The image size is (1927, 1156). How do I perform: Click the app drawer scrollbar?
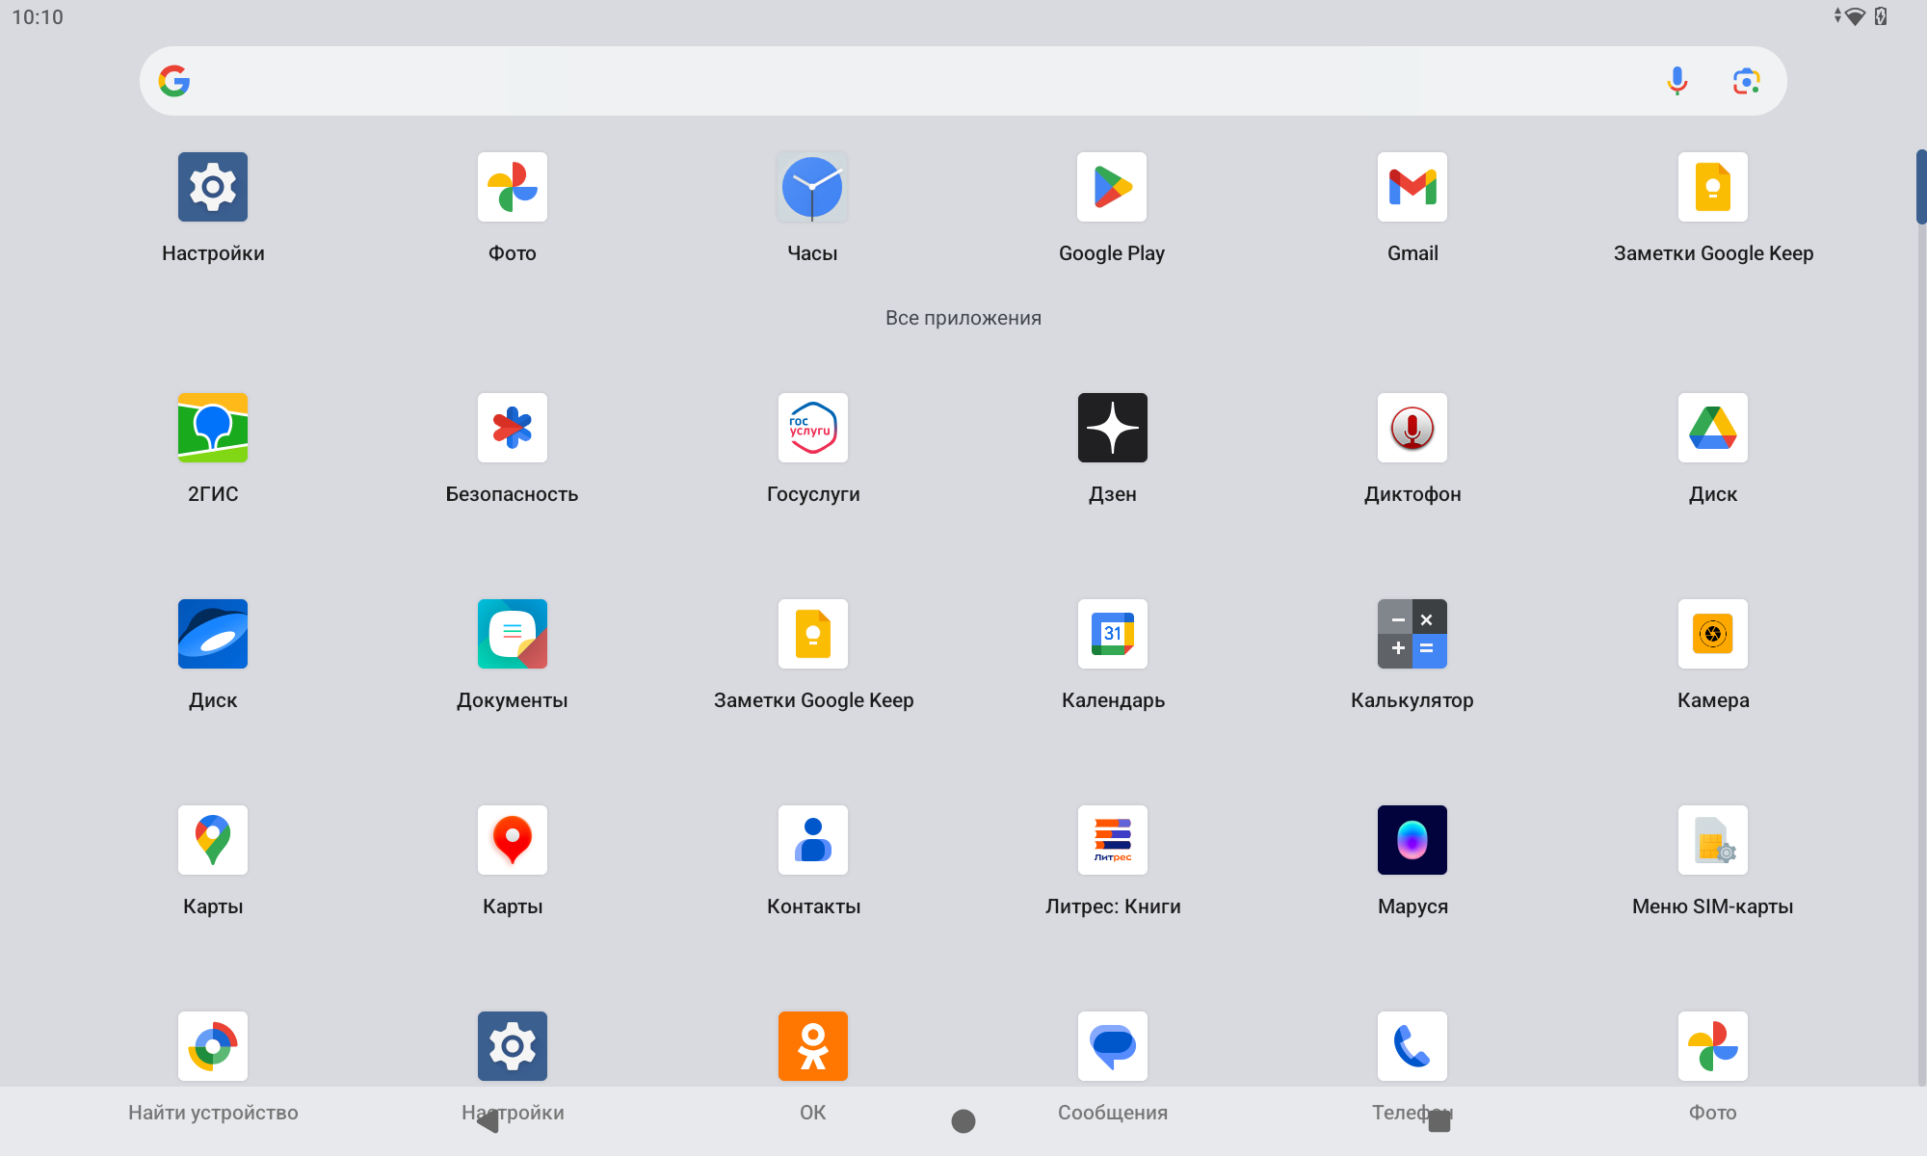point(1920,187)
